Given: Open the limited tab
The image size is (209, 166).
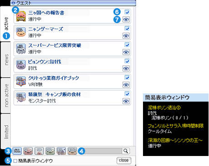Looking at the screenshot, I should coord(6,132).
